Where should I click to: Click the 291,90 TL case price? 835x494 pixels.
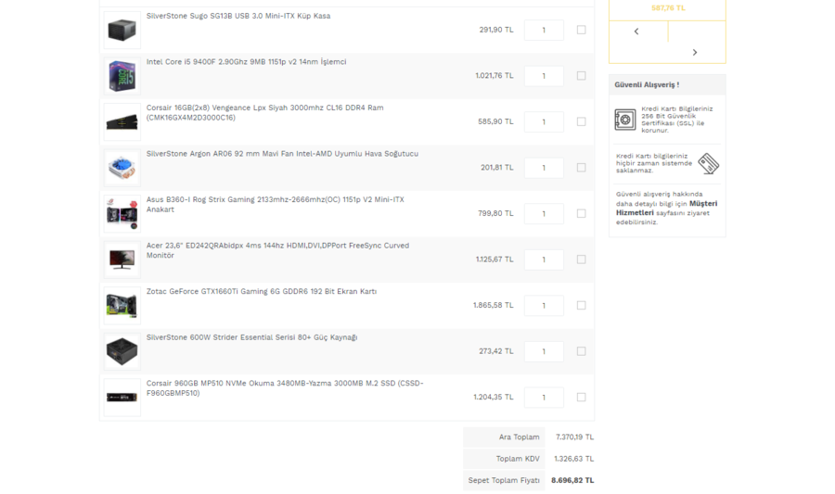(496, 30)
